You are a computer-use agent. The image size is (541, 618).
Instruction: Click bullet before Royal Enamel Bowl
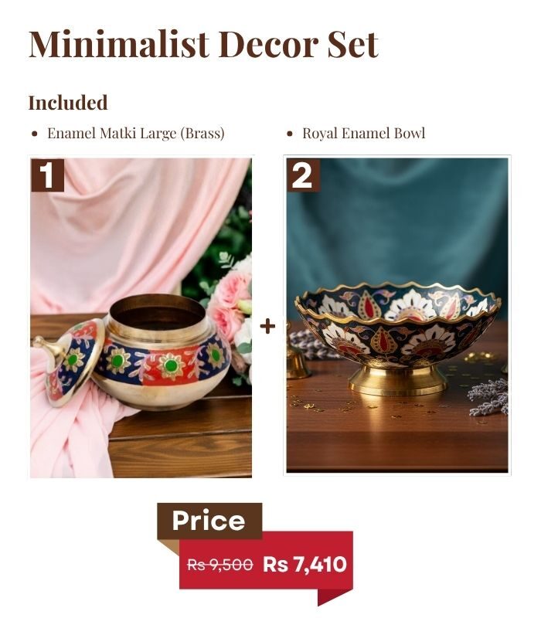[x=290, y=134]
